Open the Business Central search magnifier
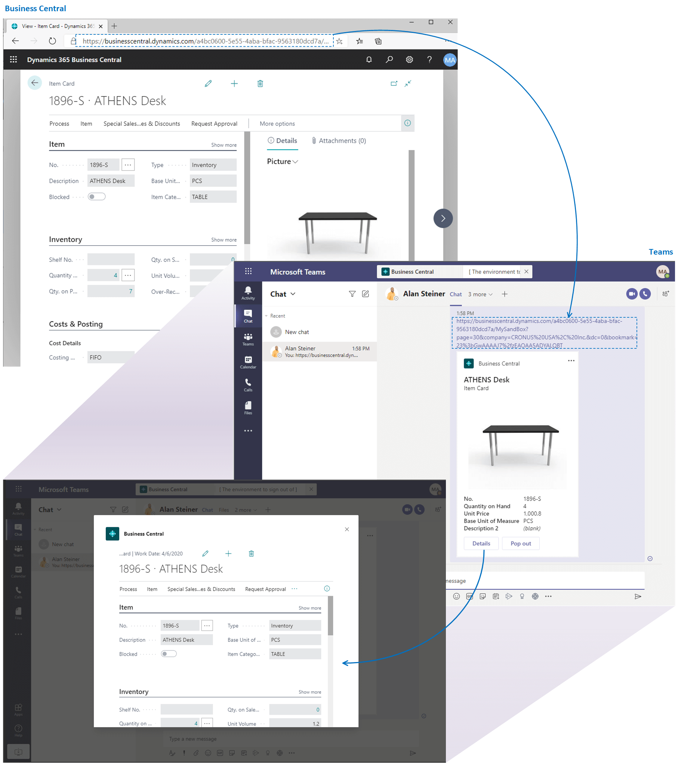Viewport: 678px width, 763px height. click(389, 59)
